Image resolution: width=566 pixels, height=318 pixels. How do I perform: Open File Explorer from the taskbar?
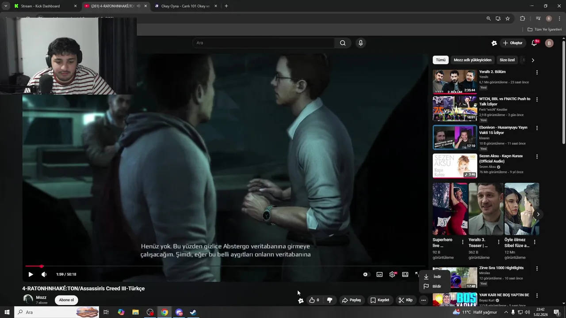pyautogui.click(x=136, y=312)
